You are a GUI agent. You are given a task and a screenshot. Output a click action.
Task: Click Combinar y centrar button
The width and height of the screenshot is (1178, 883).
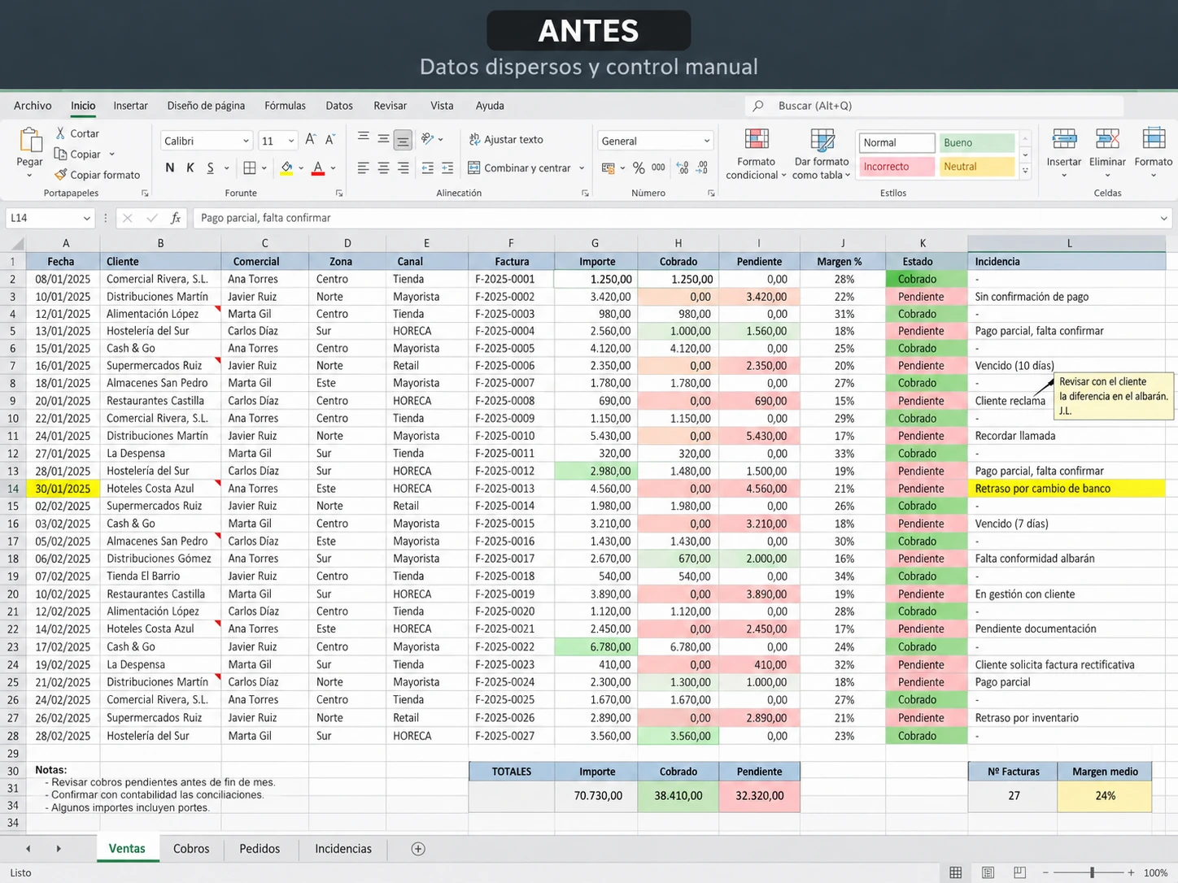pyautogui.click(x=519, y=168)
